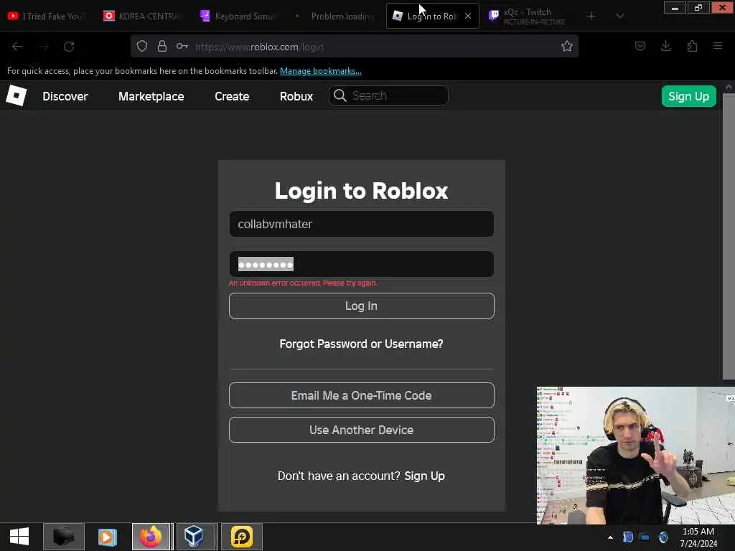Click the picture-in-picture Twitch video
735x551 pixels.
pyautogui.click(x=636, y=455)
